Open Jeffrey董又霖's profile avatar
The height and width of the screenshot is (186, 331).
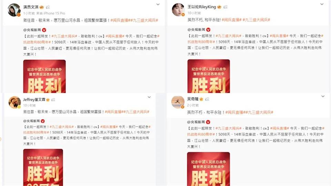14,102
